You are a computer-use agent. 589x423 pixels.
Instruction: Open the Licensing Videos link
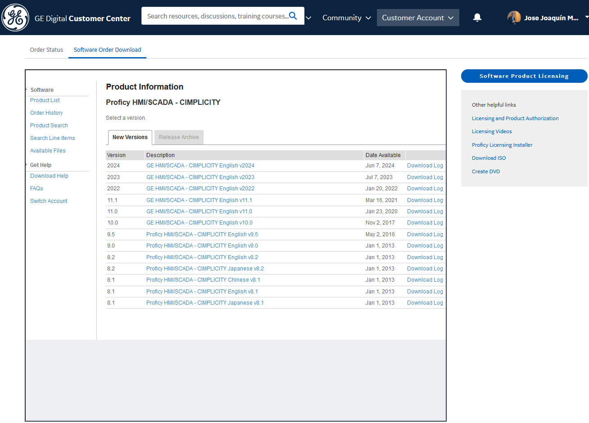coord(492,131)
